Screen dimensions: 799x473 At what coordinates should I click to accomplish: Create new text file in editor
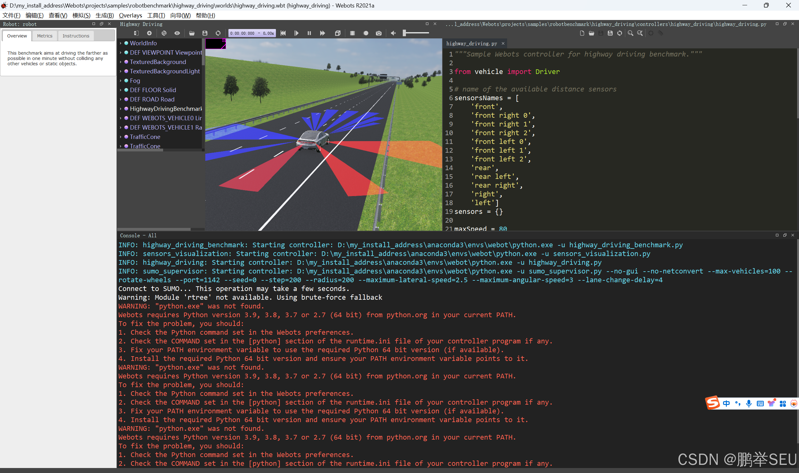[x=582, y=33]
